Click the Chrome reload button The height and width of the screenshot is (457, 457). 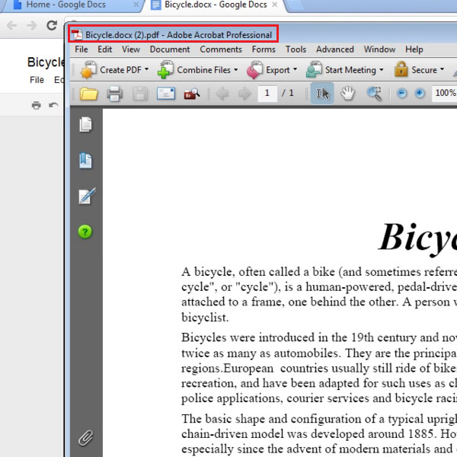pyautogui.click(x=52, y=25)
